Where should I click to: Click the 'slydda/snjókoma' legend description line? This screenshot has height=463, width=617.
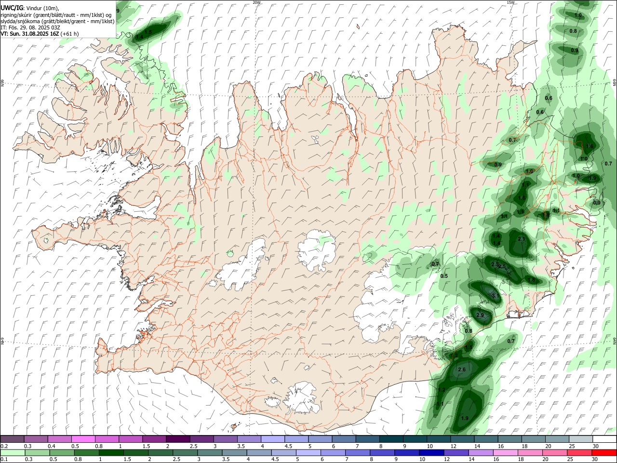[57, 21]
